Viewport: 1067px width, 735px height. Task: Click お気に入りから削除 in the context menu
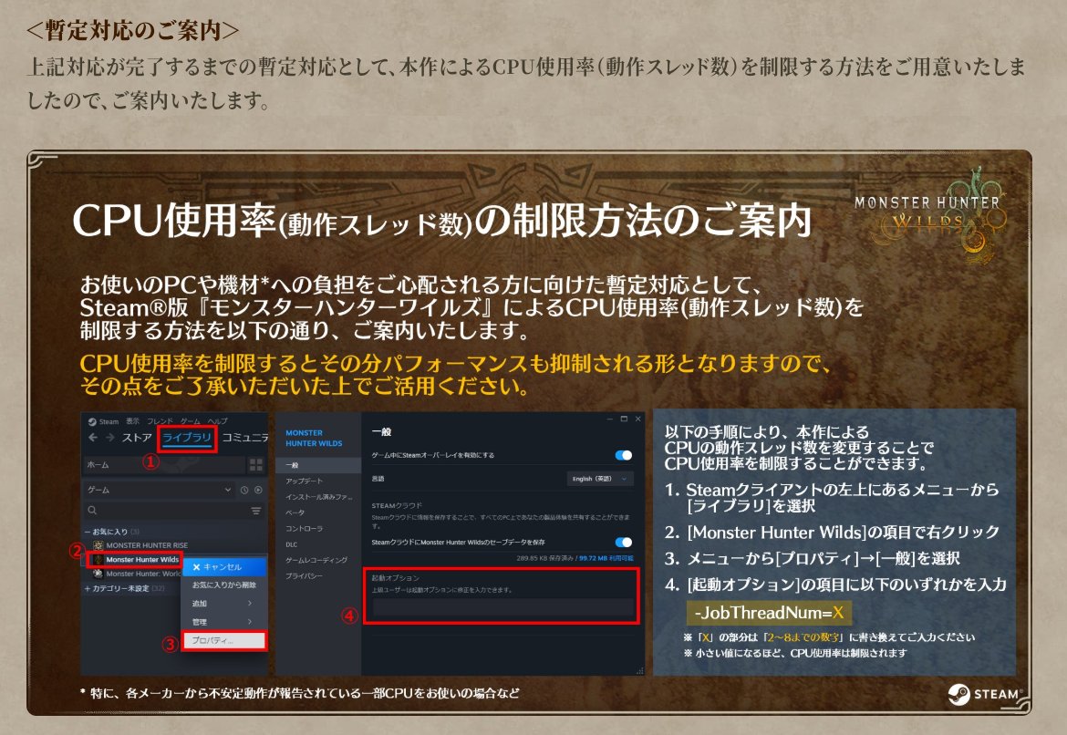click(x=224, y=585)
